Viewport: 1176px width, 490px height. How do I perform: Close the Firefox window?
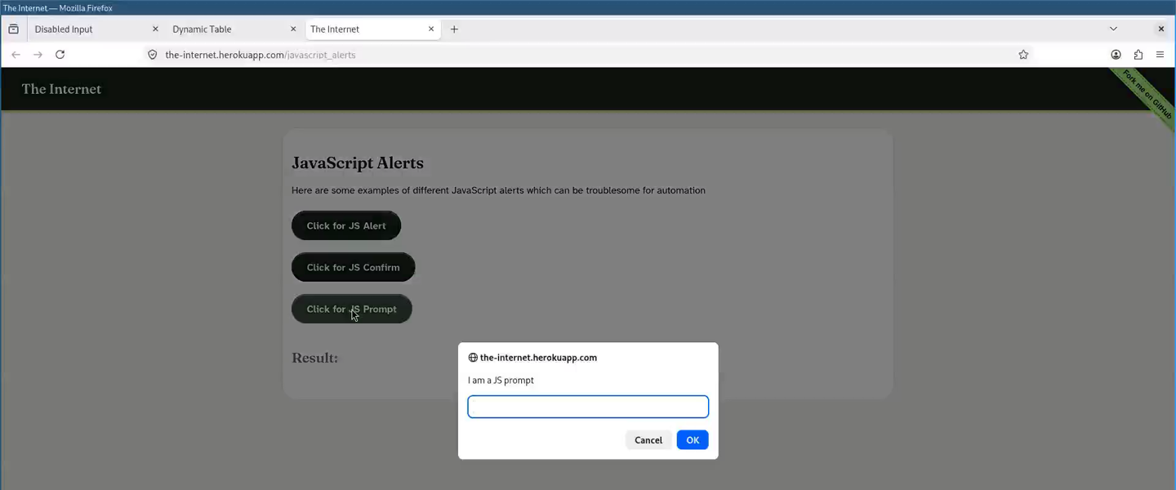coord(1160,29)
